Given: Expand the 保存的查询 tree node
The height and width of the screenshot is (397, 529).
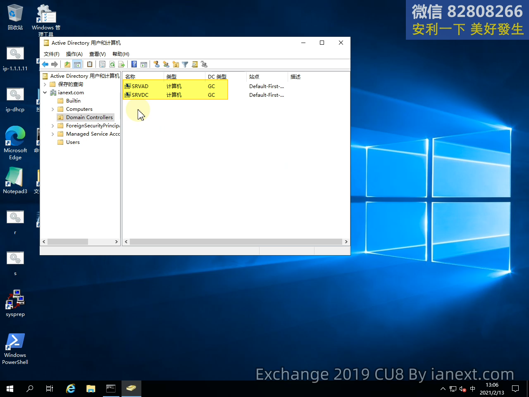Looking at the screenshot, I should click(x=45, y=84).
